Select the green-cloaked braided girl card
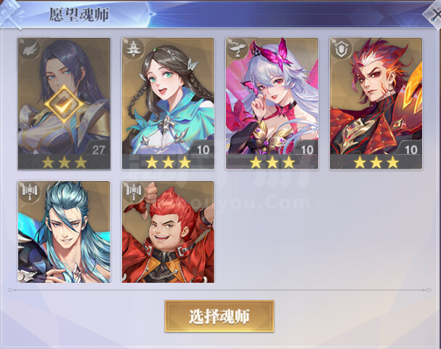The width and height of the screenshot is (441, 349). (168, 103)
